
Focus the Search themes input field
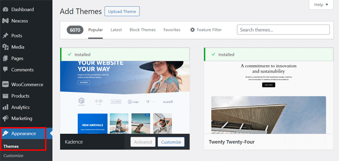(x=283, y=30)
